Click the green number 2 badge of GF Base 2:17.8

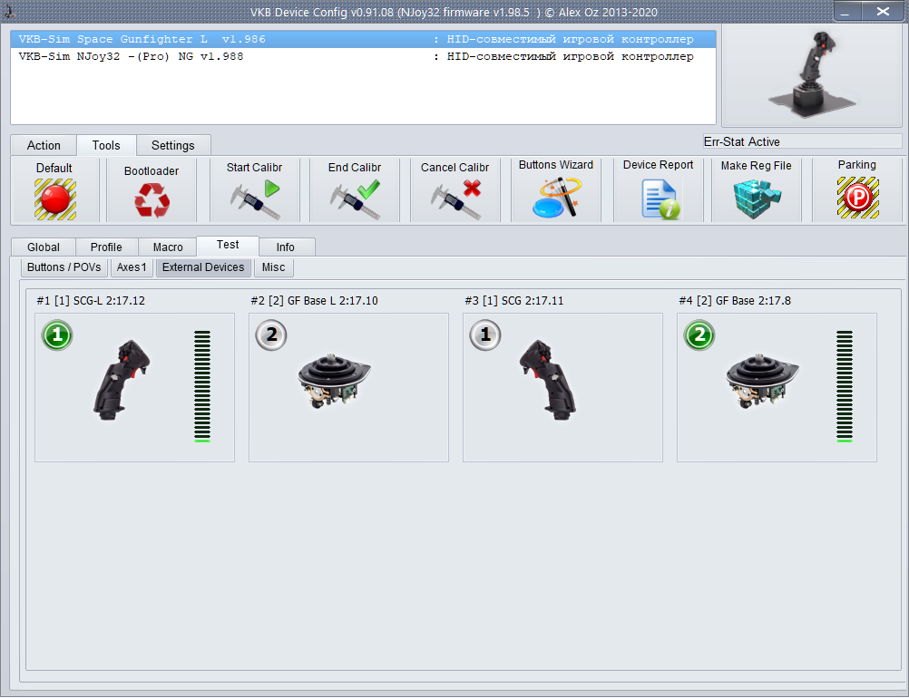pyautogui.click(x=699, y=334)
